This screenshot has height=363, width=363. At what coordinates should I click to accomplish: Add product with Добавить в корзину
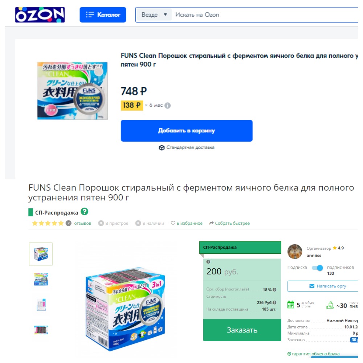tap(187, 131)
